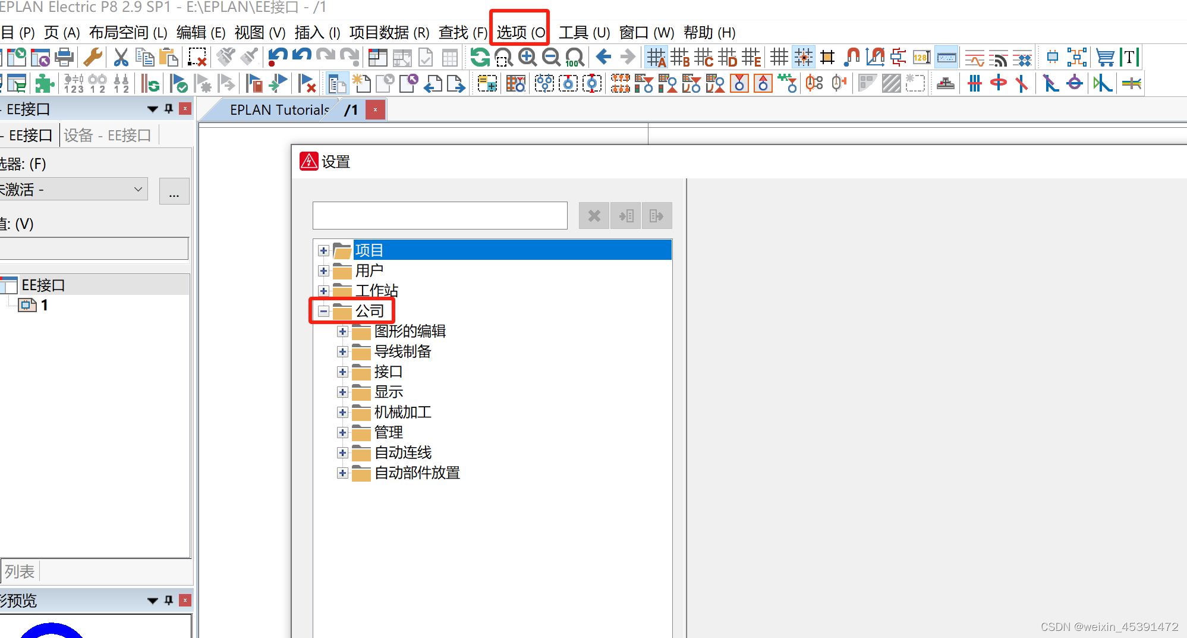Close the EE接口 navigator panel
Image resolution: width=1187 pixels, height=638 pixels.
point(185,109)
